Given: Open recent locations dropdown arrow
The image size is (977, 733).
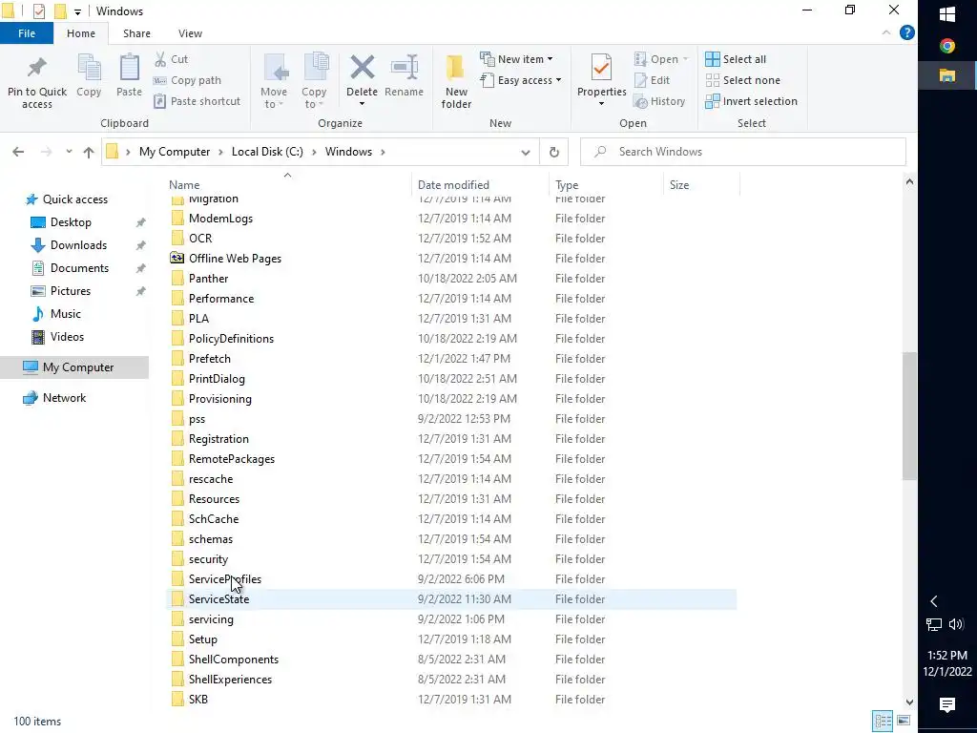Looking at the screenshot, I should point(69,152).
